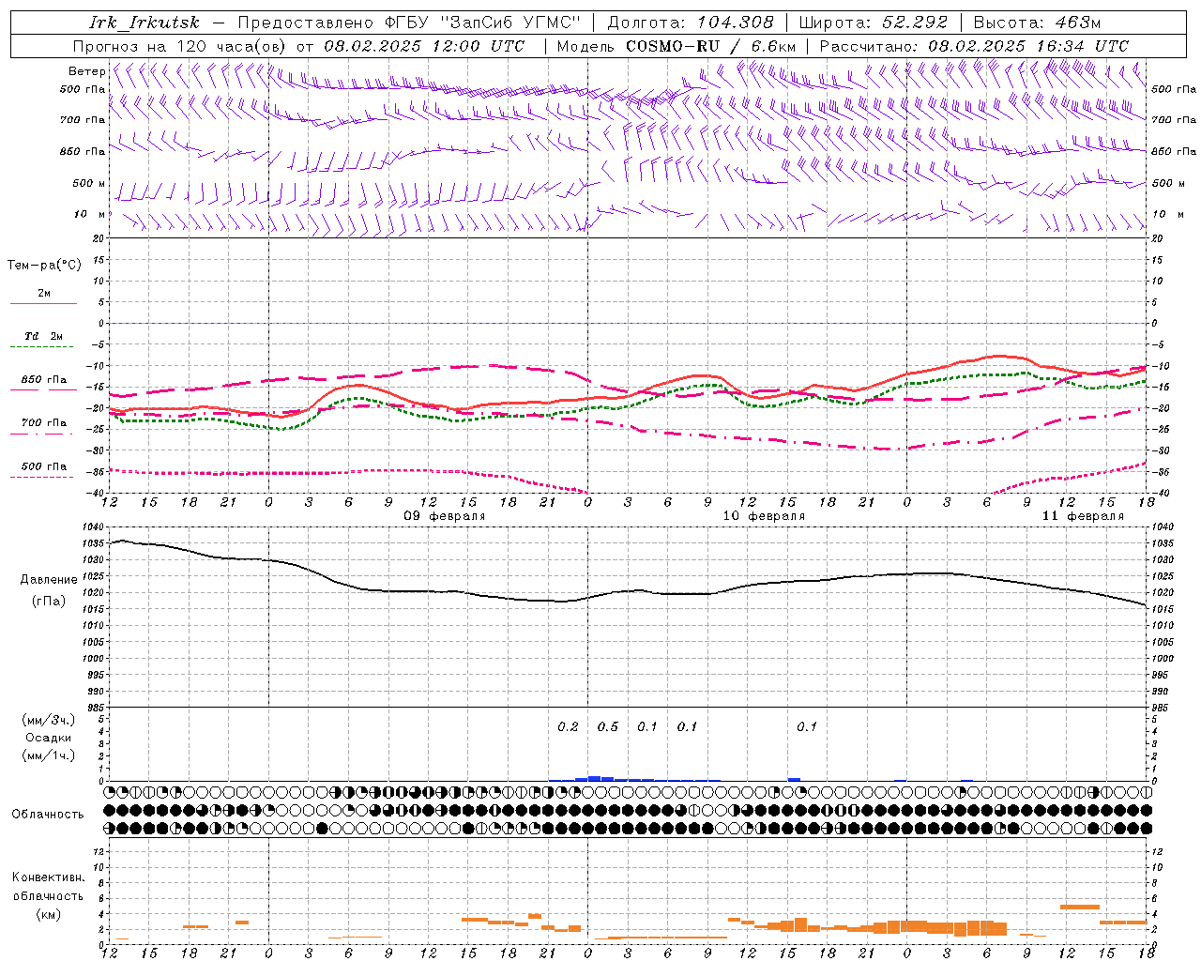1201x961 pixels.
Task: Click the 10 февраля date label
Action: [764, 516]
